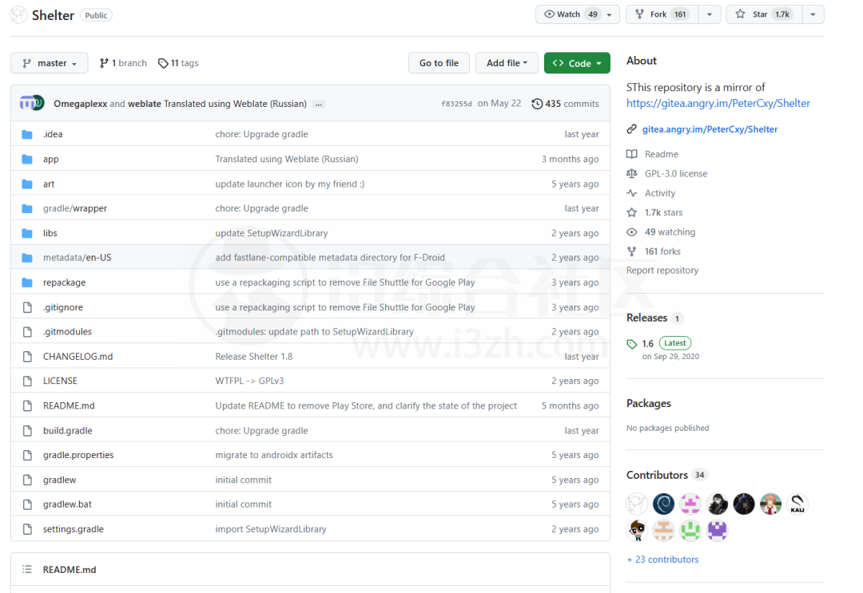Open the .gitmodules file
This screenshot has width=863, height=593.
click(x=67, y=332)
